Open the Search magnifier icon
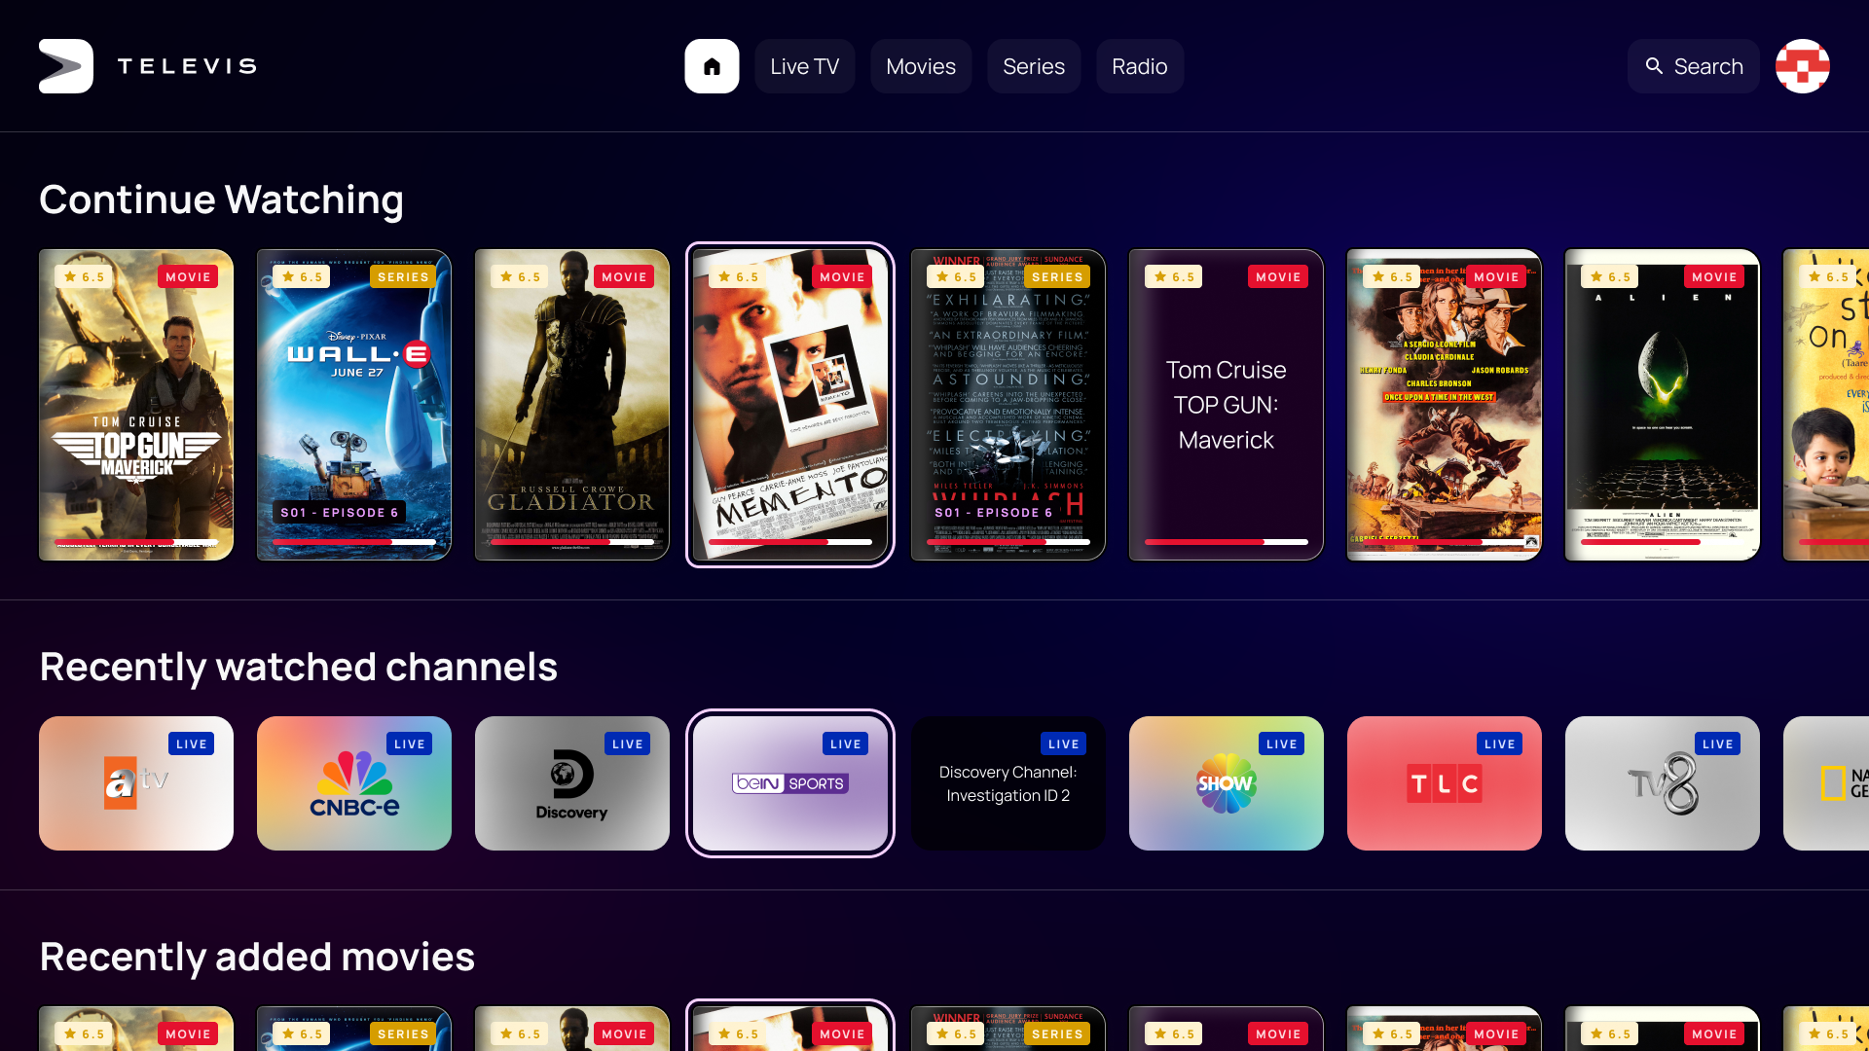Screen dimensions: 1869x1051 pos(1655,65)
